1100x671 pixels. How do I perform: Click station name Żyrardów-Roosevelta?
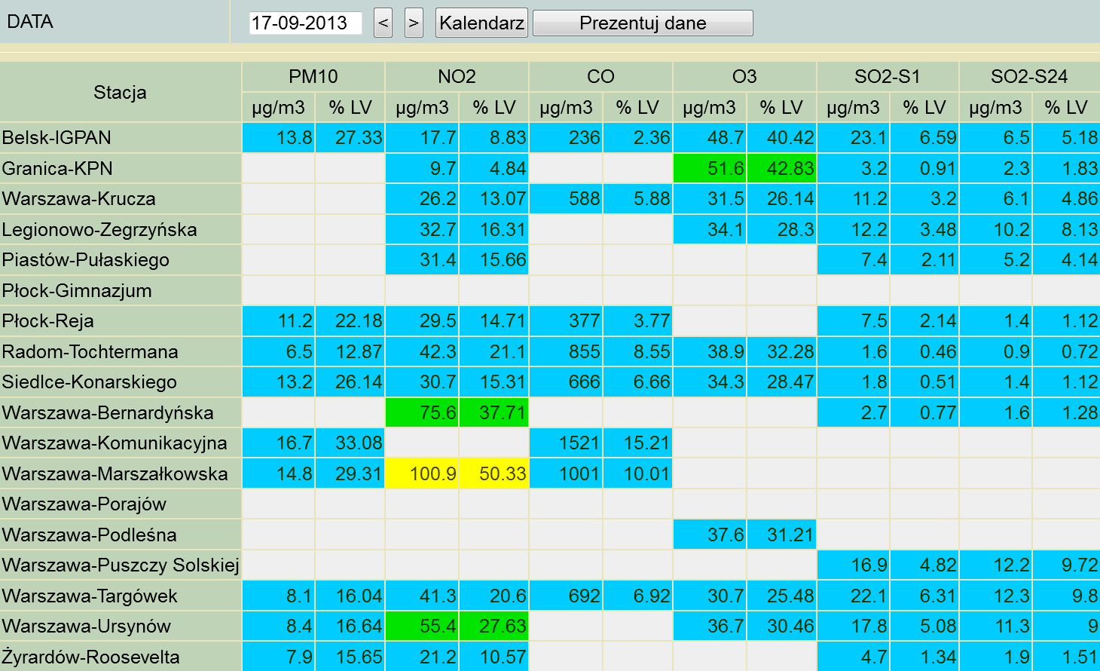pos(90,657)
